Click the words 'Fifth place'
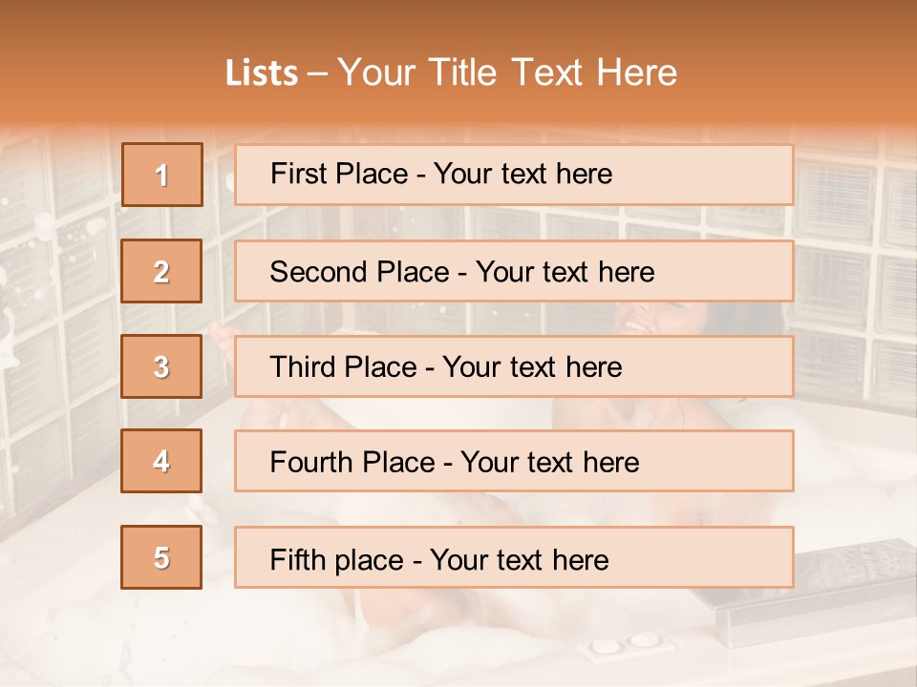Image resolution: width=917 pixels, height=687 pixels. click(337, 560)
